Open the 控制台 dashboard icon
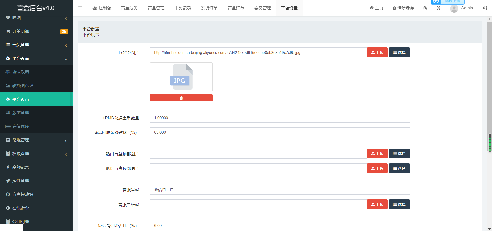 tap(94, 8)
